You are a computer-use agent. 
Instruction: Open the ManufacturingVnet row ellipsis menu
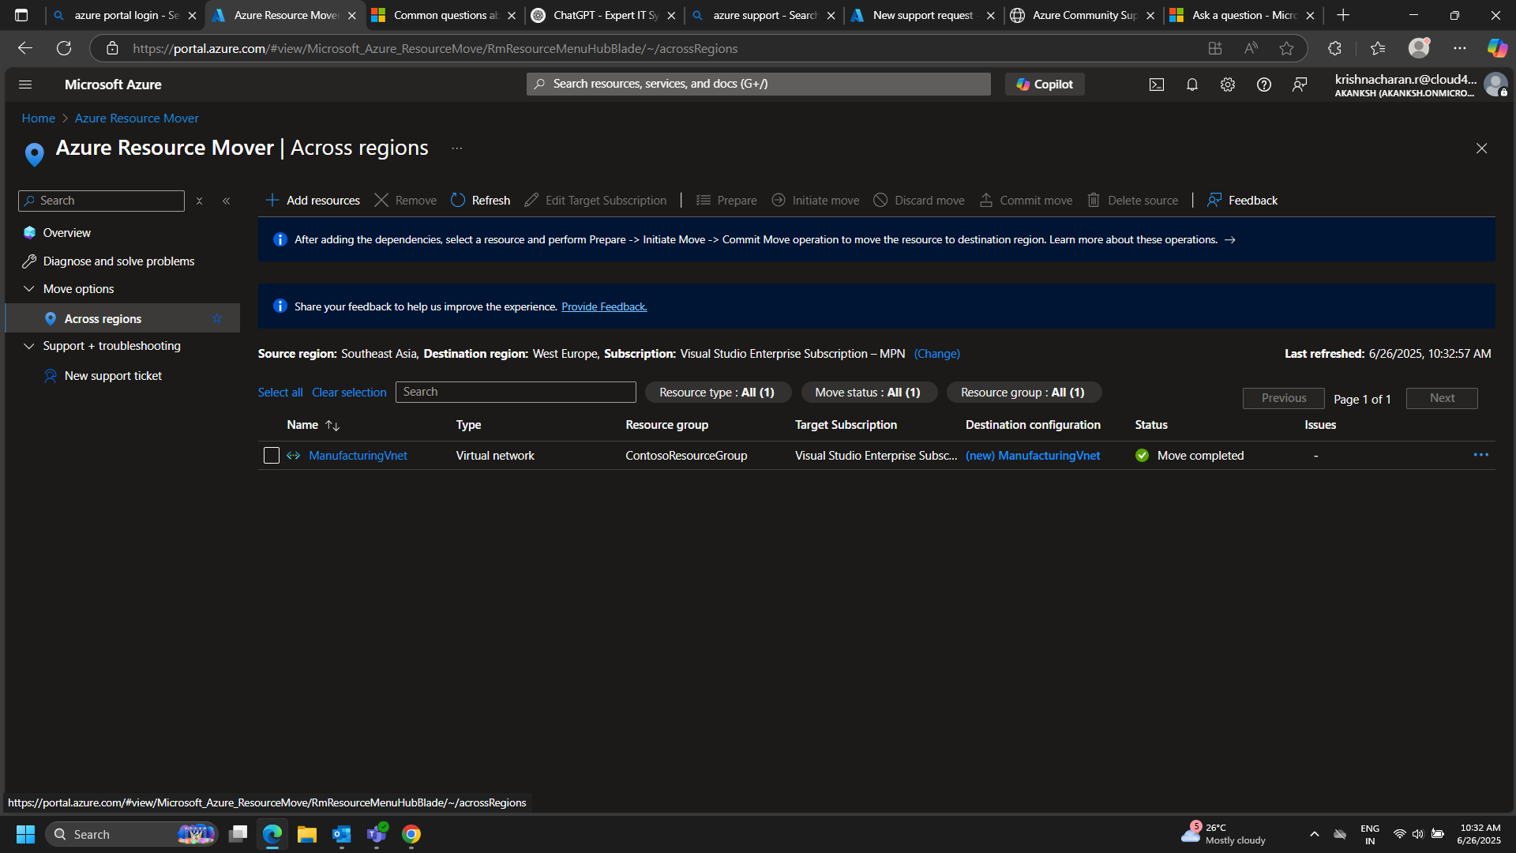click(1481, 455)
